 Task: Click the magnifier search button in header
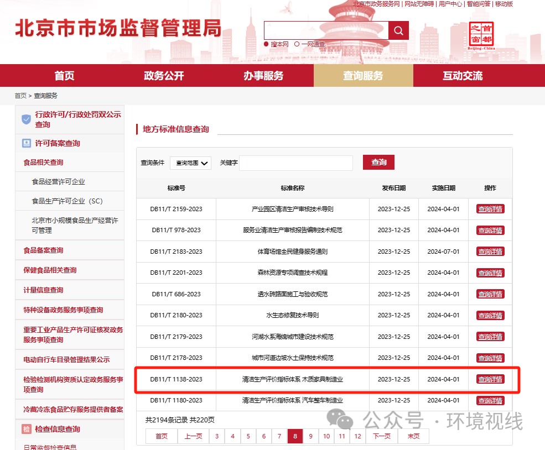398,30
